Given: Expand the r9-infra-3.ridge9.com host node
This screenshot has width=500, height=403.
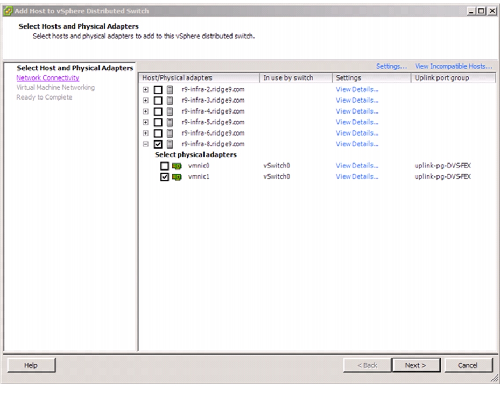Looking at the screenshot, I should click(146, 101).
